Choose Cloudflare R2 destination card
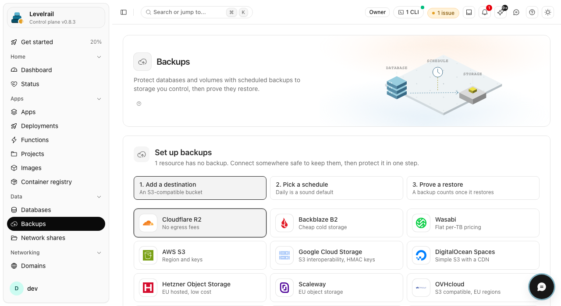Screen dimensions: 561x306 point(200,223)
